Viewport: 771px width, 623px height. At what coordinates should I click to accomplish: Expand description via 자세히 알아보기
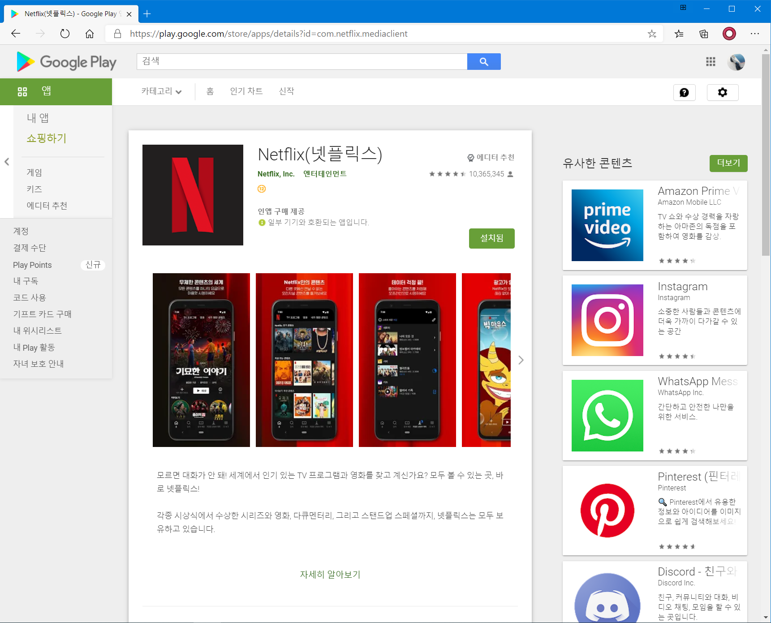coord(330,574)
